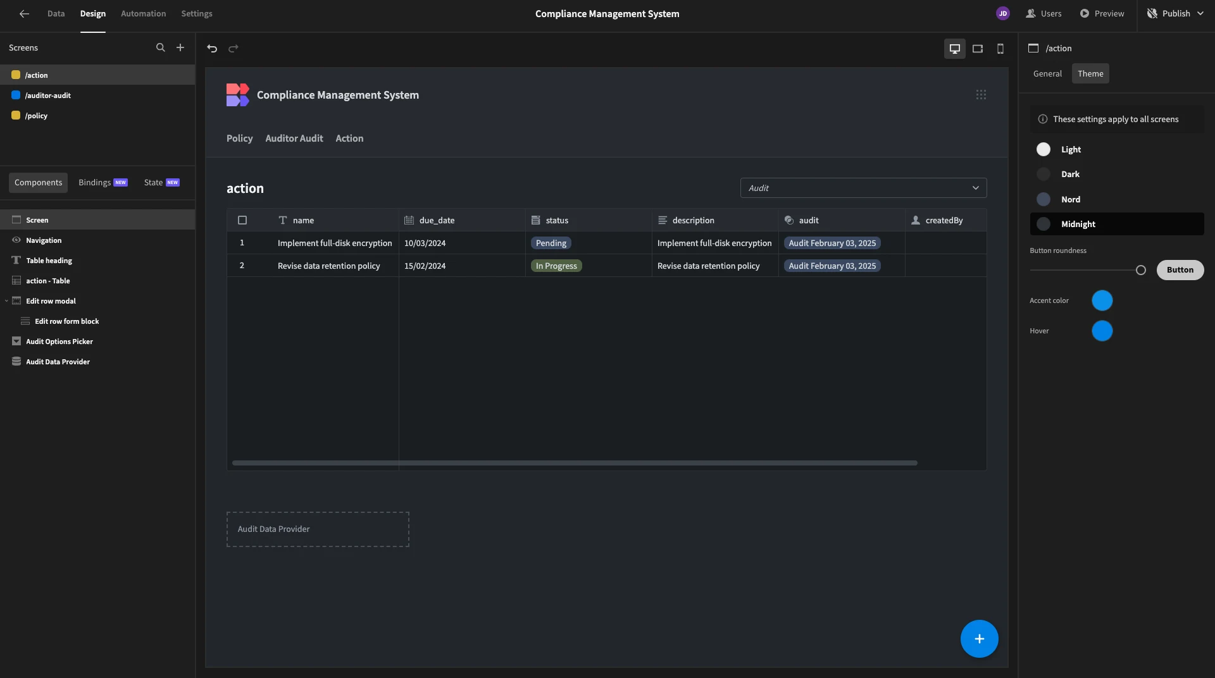Screen dimensions: 1215x678
Task: Click the createdBy column header
Action: [x=945, y=220]
